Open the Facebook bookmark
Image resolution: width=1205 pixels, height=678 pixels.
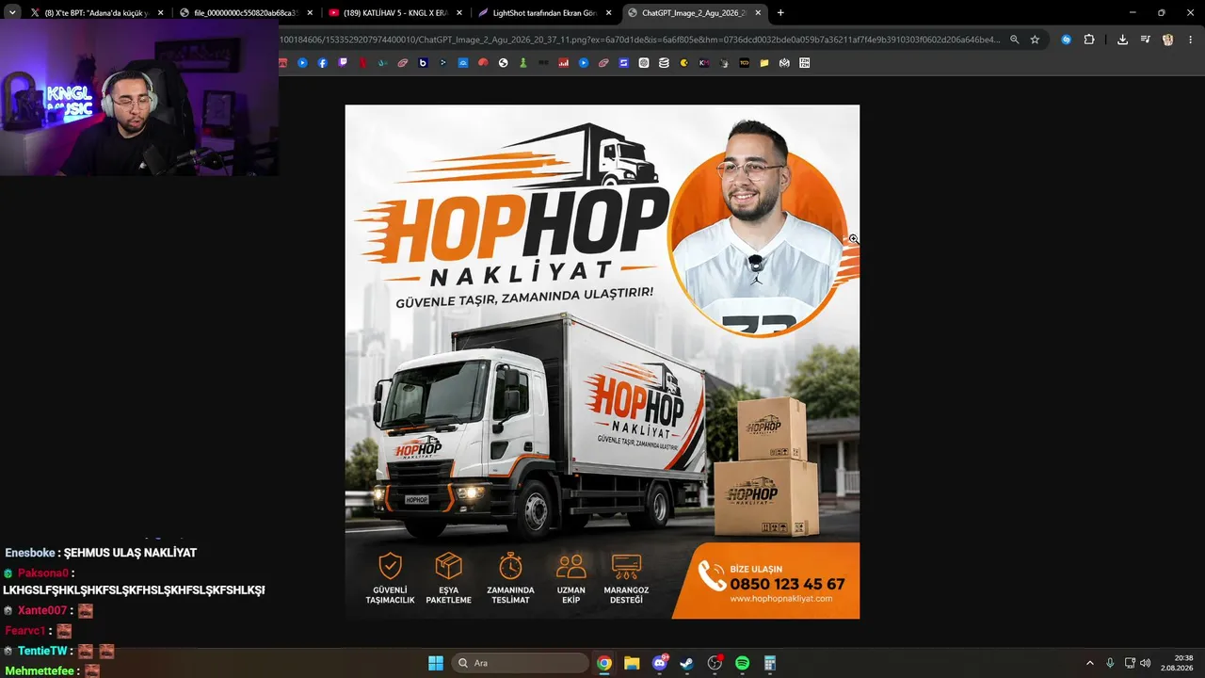pyautogui.click(x=322, y=63)
